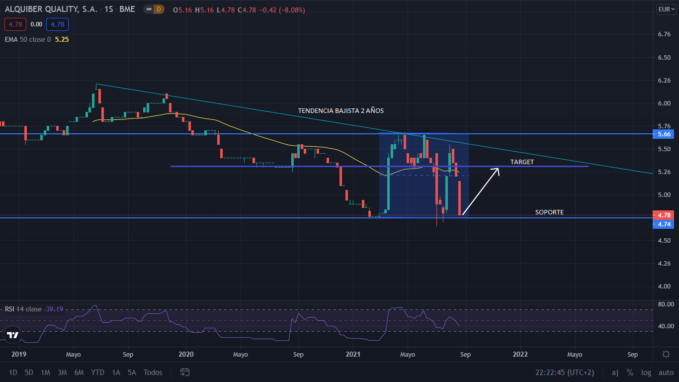
Task: Click the white upward arrow drawing
Action: pos(480,192)
